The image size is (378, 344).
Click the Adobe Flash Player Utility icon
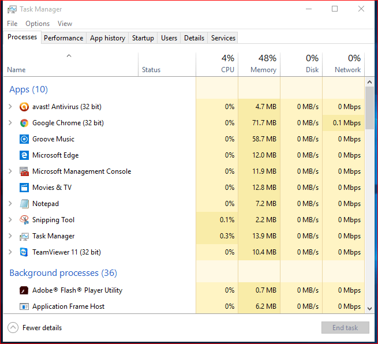[24, 290]
